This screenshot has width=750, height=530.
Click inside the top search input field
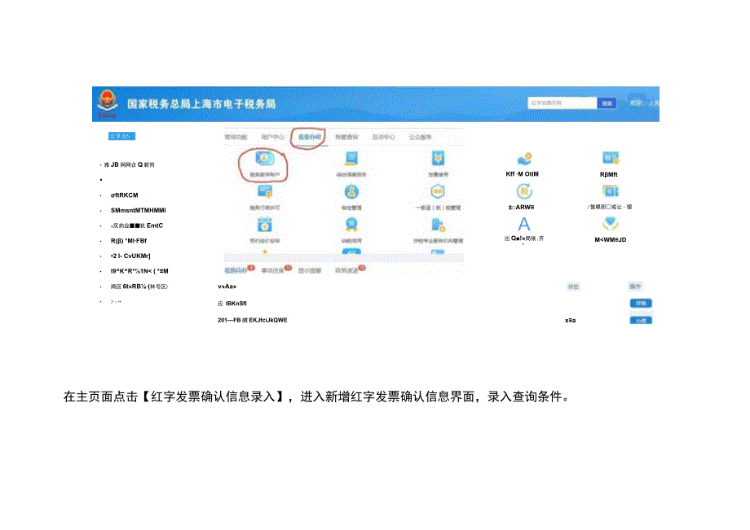561,102
